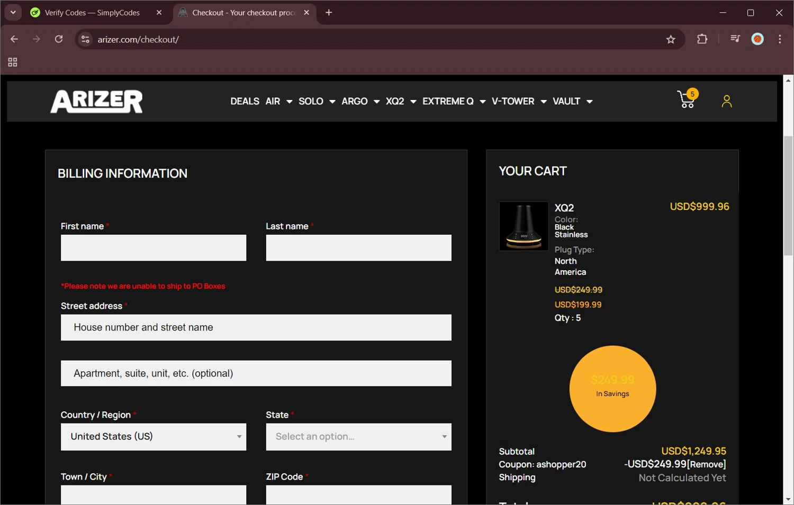
Task: Close the Checkout tab
Action: pyautogui.click(x=306, y=13)
